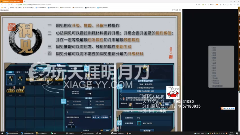Open the taskbar weather widget showing 24°C
Image resolution: width=240 pixels, height=135 pixels.
pyautogui.click(x=199, y=133)
